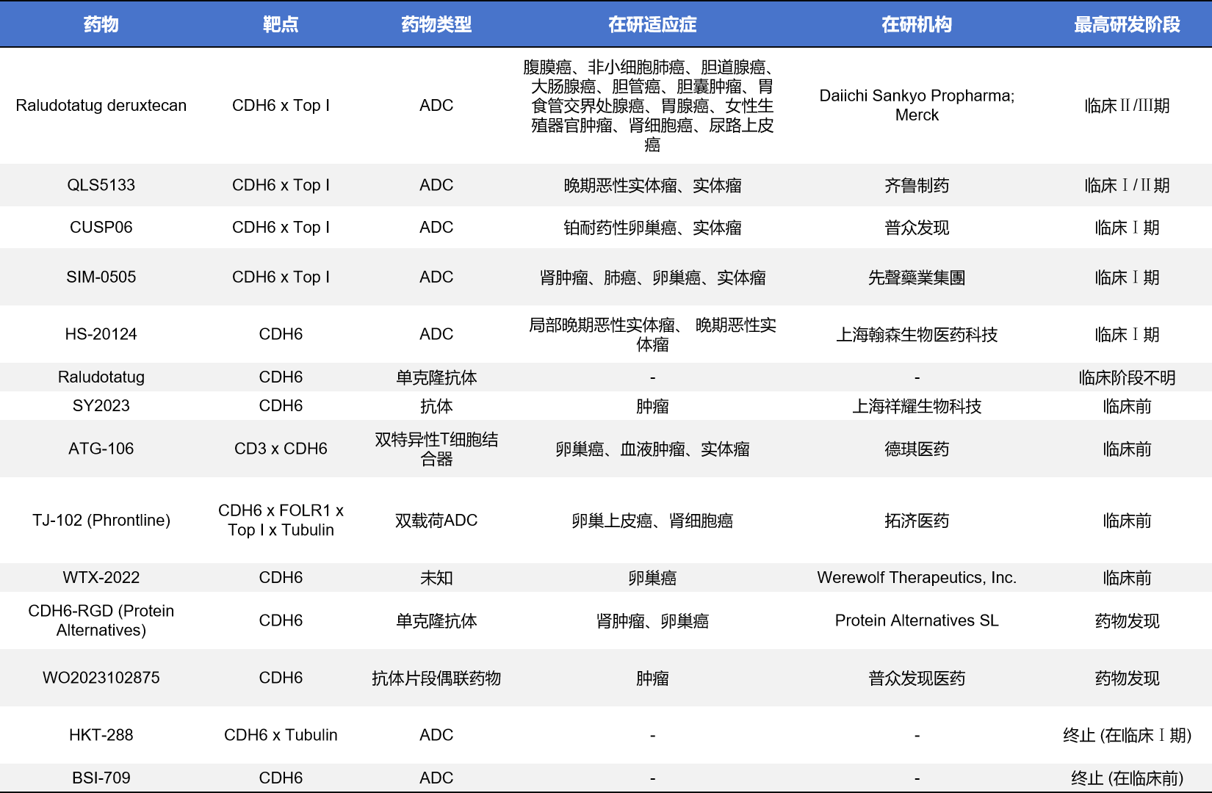Viewport: 1212px width, 793px height.
Task: Select the Raludotatug deruxtecan drug cell
Action: point(101,106)
